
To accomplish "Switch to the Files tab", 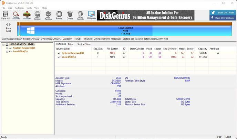I will pos(70,44).
